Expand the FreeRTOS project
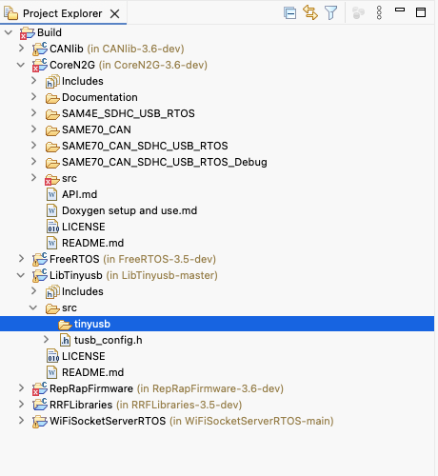Image resolution: width=438 pixels, height=476 pixels. point(21,259)
